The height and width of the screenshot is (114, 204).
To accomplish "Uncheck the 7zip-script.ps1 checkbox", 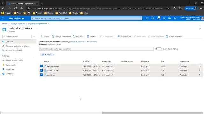I will 41,66.
